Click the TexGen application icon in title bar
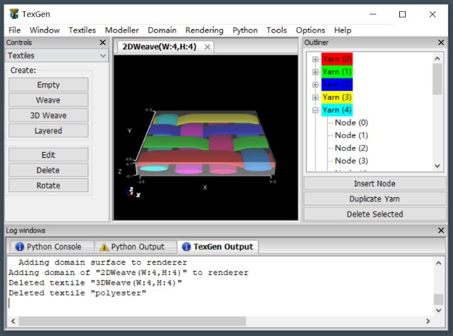The height and width of the screenshot is (336, 453). point(14,14)
